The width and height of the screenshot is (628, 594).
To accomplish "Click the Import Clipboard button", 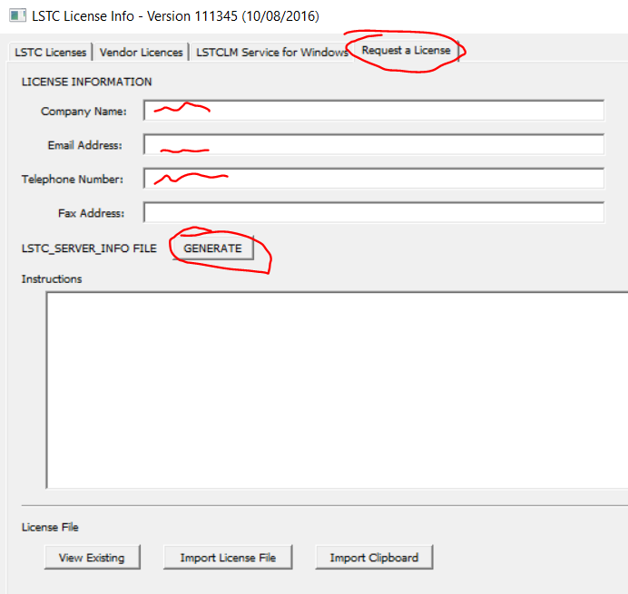I will [x=374, y=557].
